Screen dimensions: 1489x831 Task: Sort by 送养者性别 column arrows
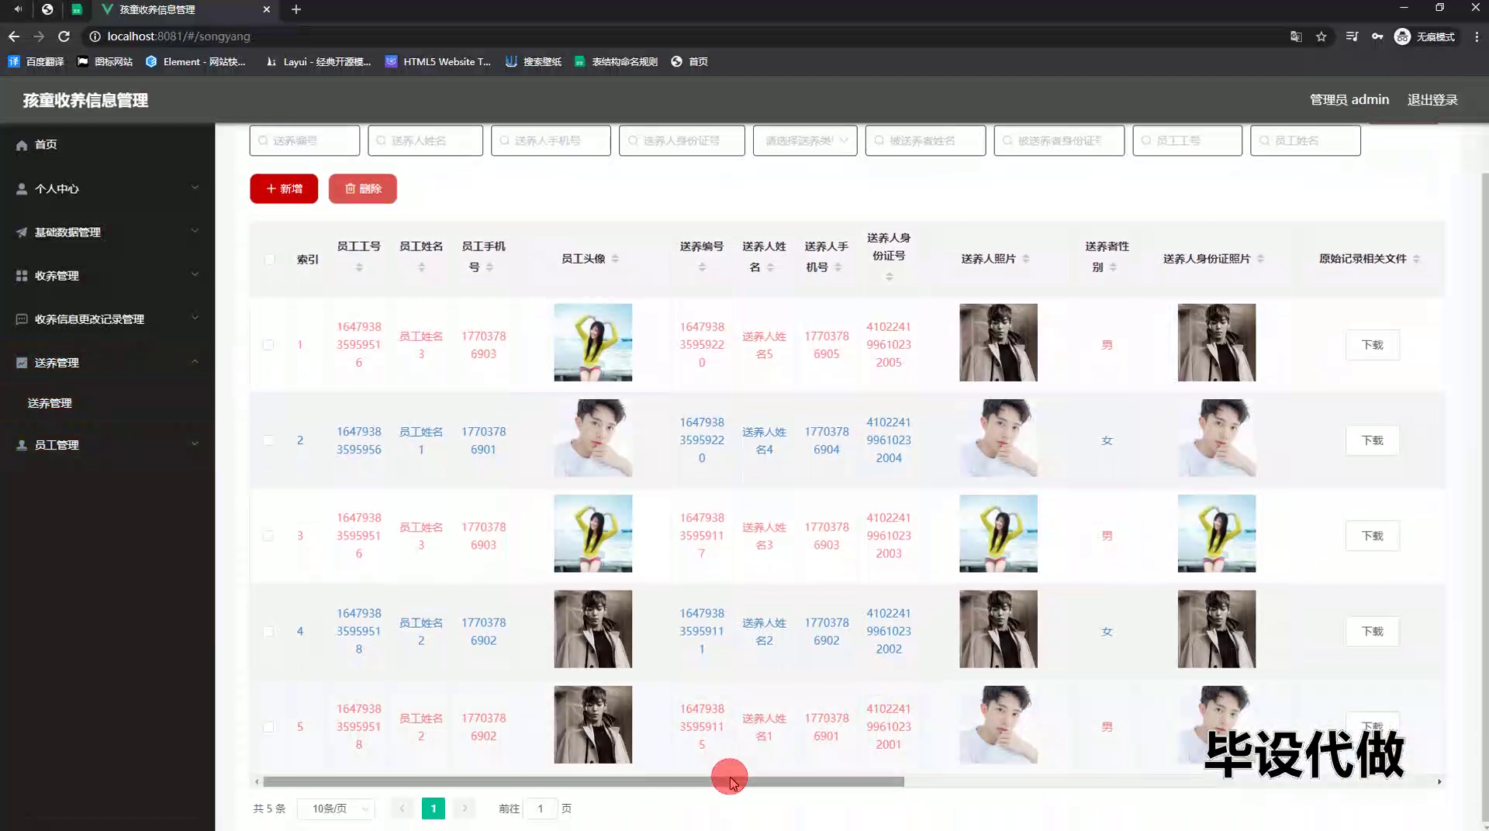[1113, 267]
